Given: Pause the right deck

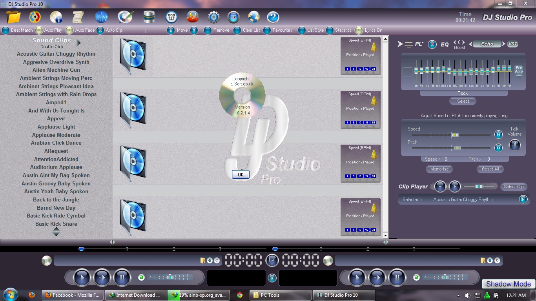Looking at the screenshot, I should point(397,278).
